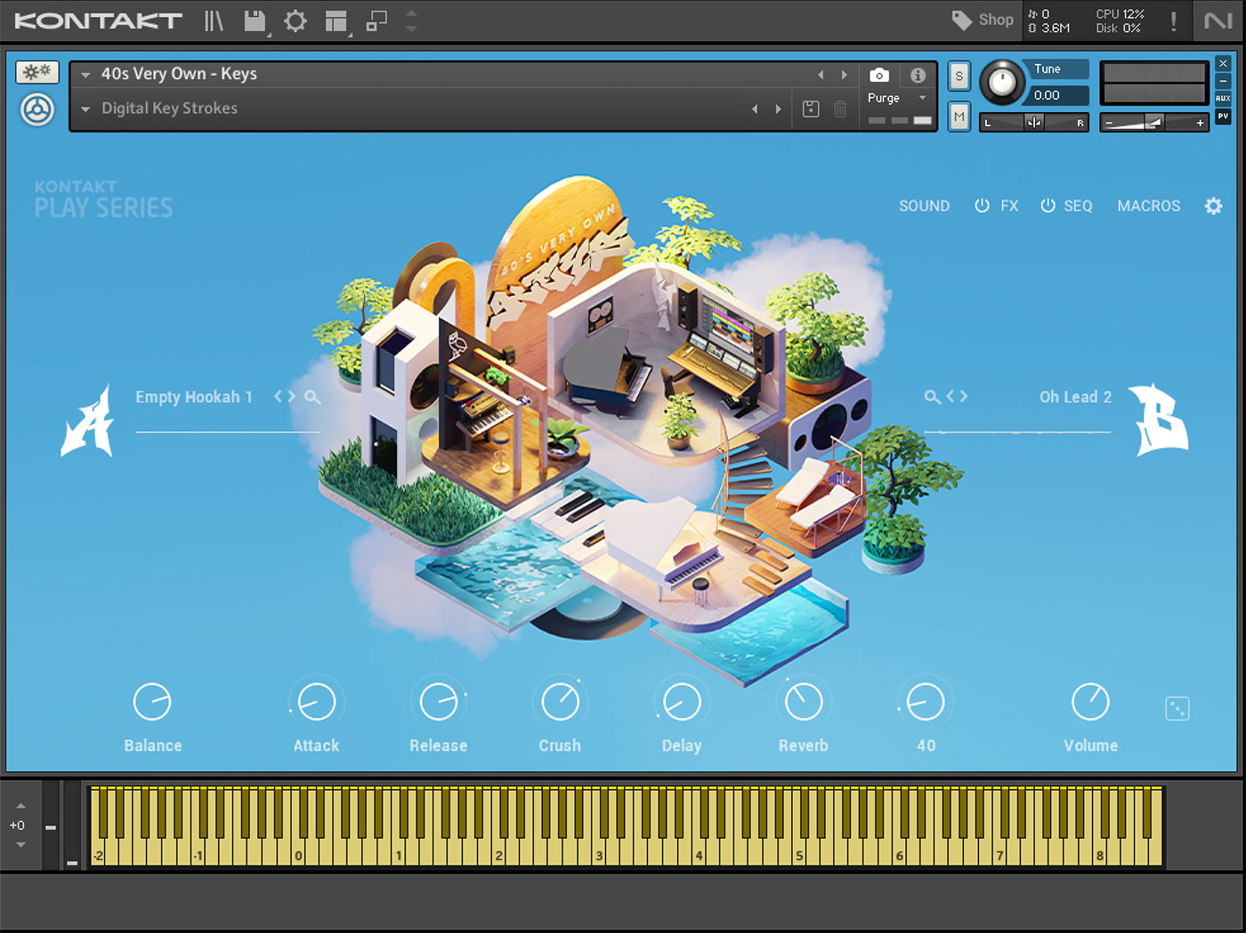1246x933 pixels.
Task: Open the 40s Very Own - Keys instrument menu
Action: tap(85, 75)
